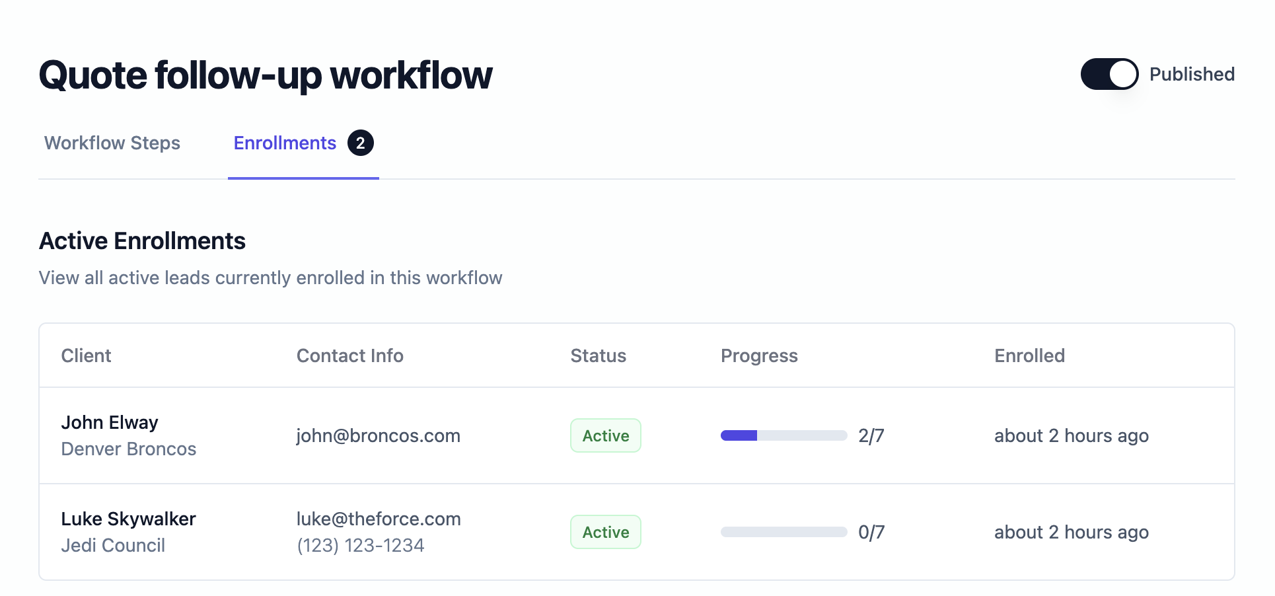1275x596 pixels.
Task: Click Luke Skywalker's empty progress bar
Action: (783, 531)
